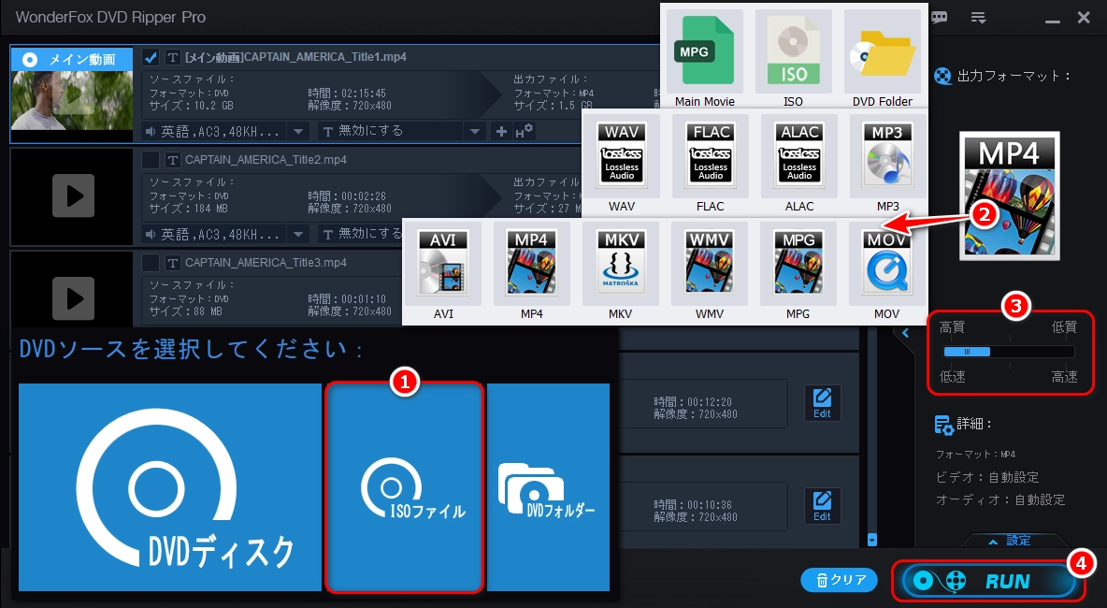The image size is (1107, 608).
Task: Choose ISOファイル as the DVD source
Action: [404, 488]
